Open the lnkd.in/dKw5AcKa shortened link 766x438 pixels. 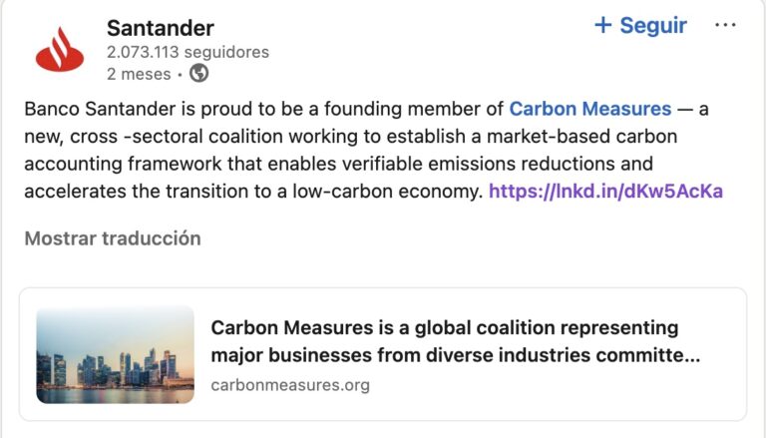coord(605,191)
